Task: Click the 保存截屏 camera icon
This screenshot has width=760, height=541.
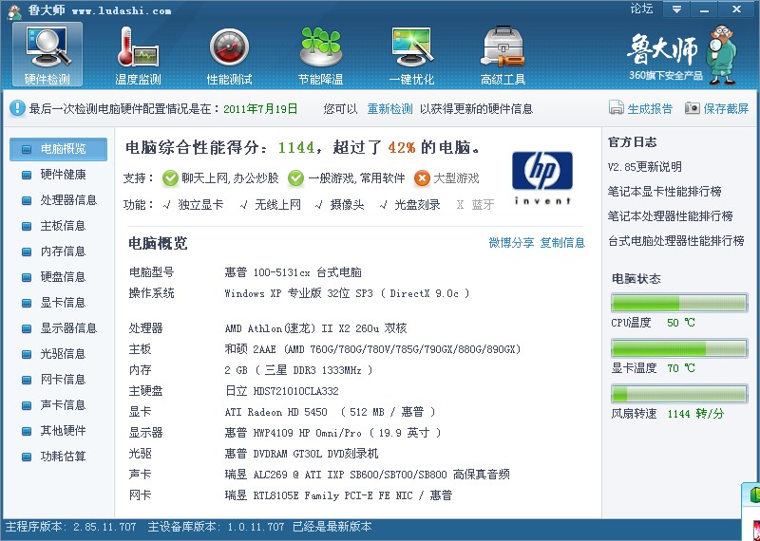Action: [x=693, y=109]
